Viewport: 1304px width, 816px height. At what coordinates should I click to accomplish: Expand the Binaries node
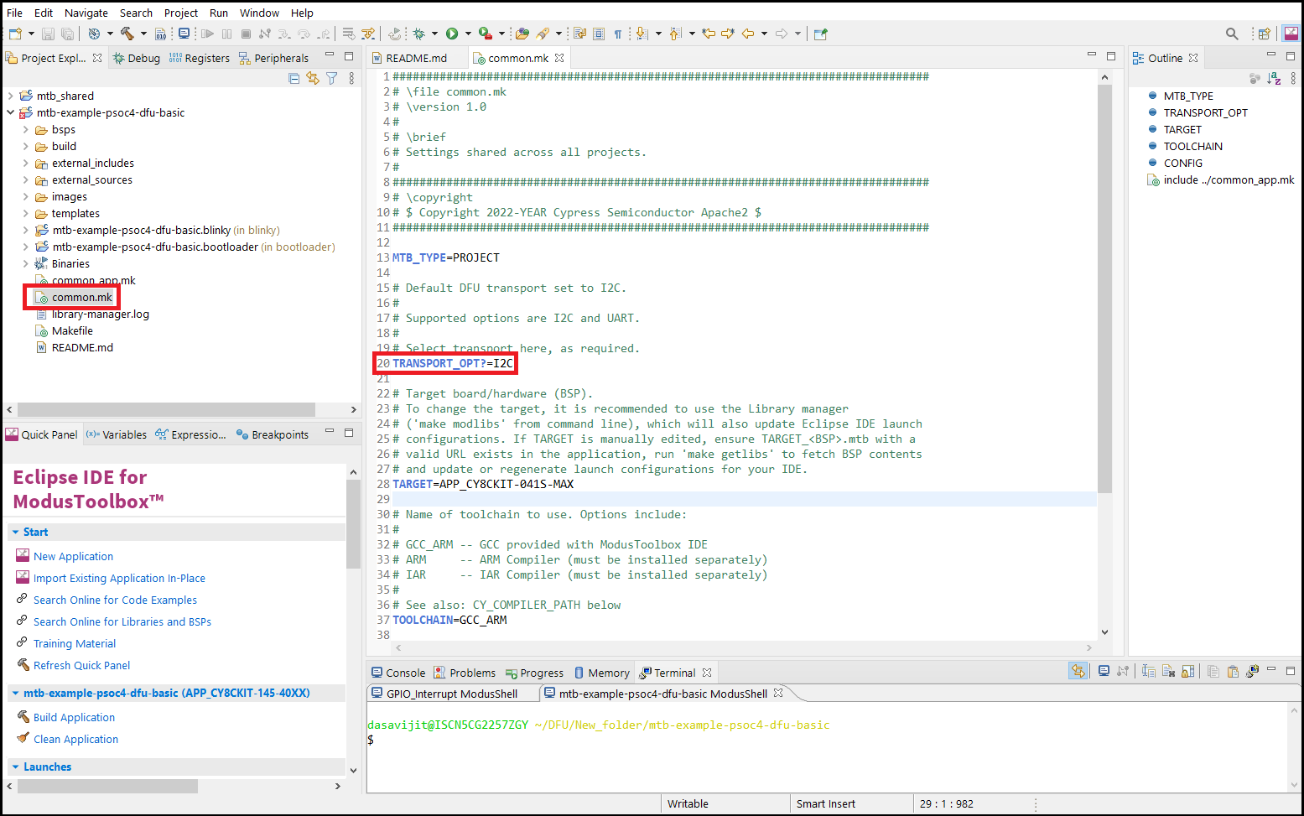pos(25,263)
